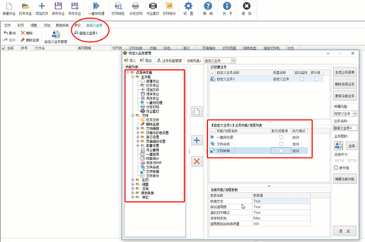Toggle pause-after-execute checkbox for 一键预处理 row
This screenshot has width=365, height=242.
281,137
